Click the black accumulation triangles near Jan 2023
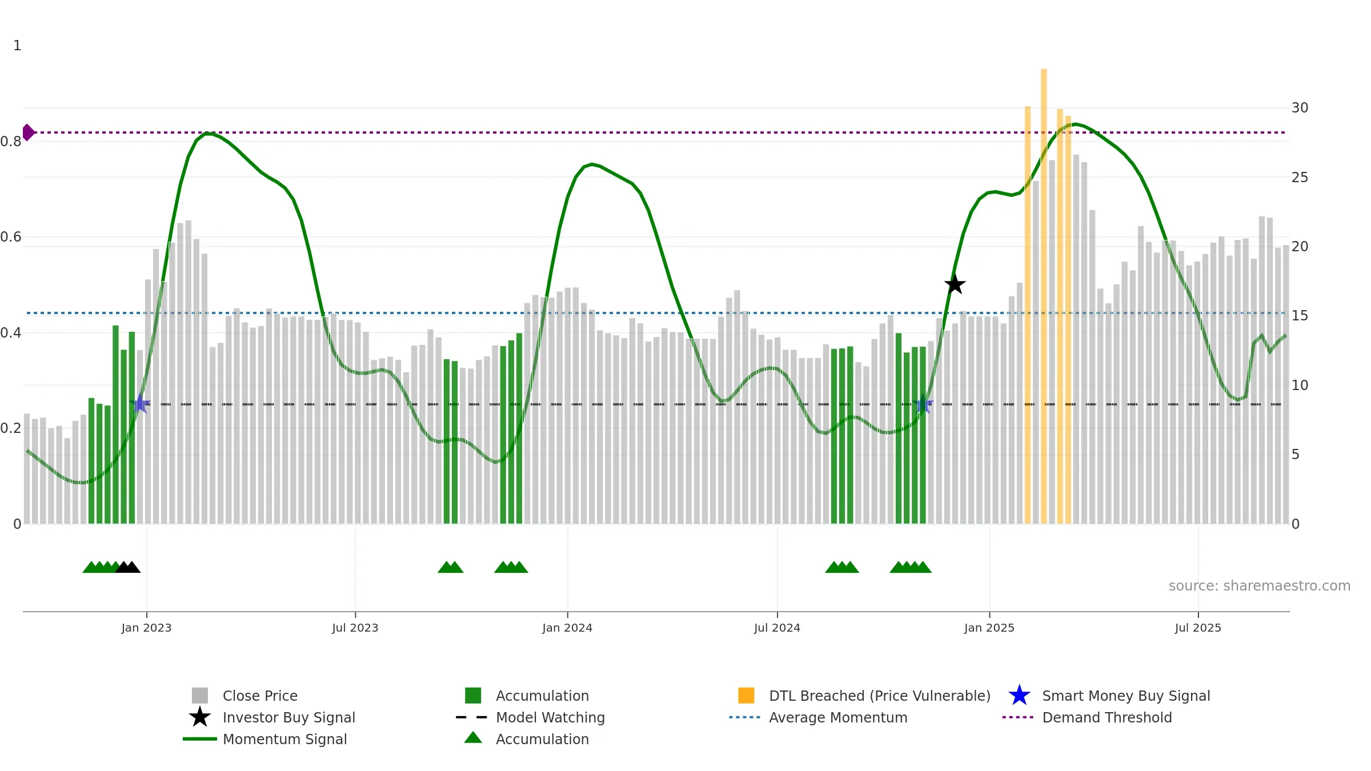This screenshot has height=771, width=1371. [x=128, y=567]
